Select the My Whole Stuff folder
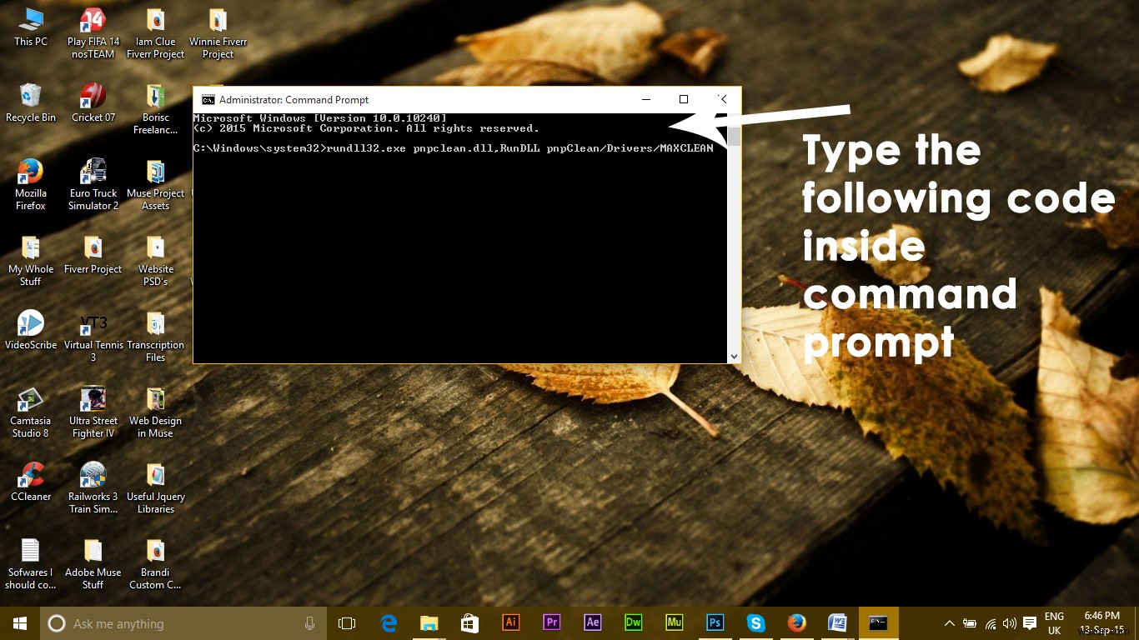 pyautogui.click(x=31, y=261)
